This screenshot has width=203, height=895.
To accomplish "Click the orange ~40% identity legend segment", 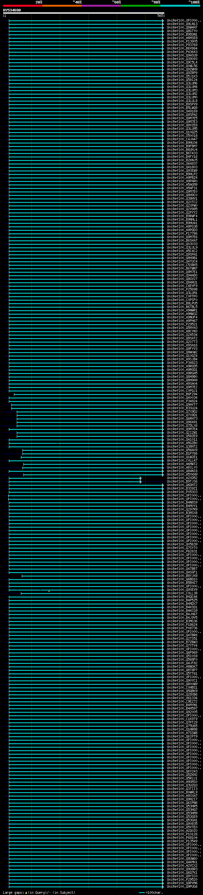I will [x=62, y=6].
